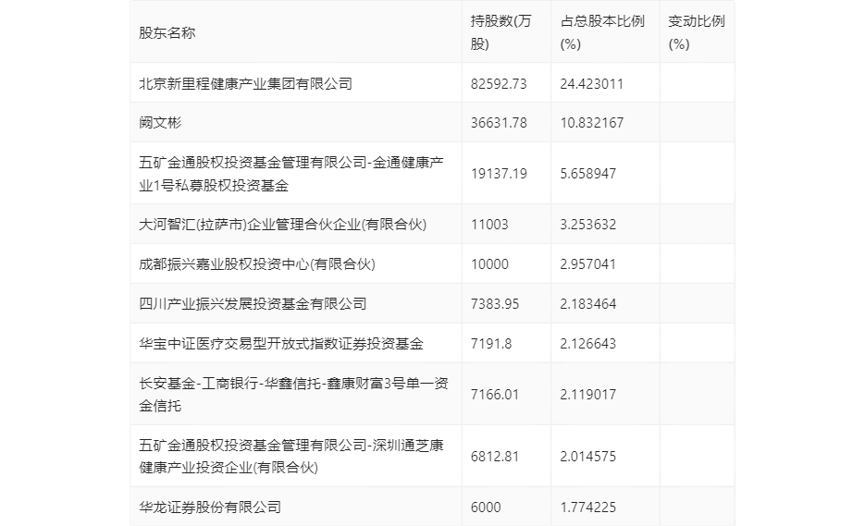Click the percentage 2.183464
This screenshot has width=865, height=526.
[x=588, y=304]
